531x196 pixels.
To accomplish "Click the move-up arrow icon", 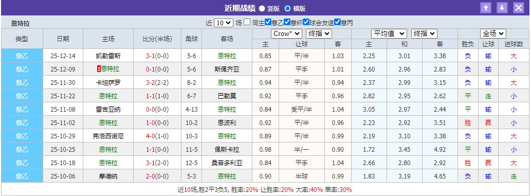I will click(x=486, y=8).
